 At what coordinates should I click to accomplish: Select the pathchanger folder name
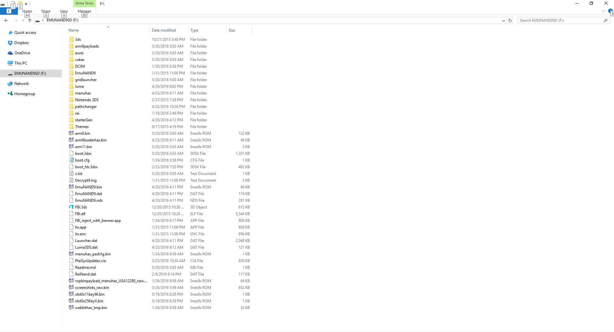click(x=86, y=107)
